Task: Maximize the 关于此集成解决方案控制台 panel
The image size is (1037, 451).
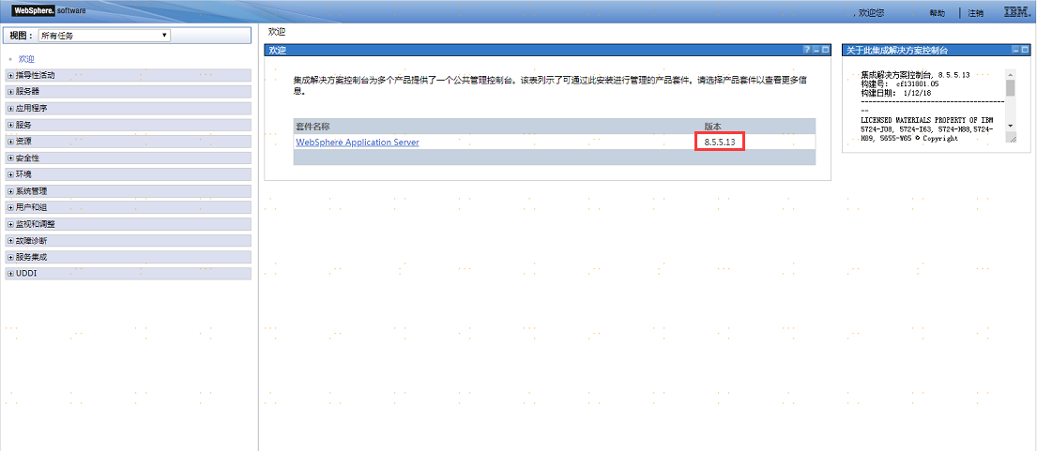Action: coord(1024,50)
